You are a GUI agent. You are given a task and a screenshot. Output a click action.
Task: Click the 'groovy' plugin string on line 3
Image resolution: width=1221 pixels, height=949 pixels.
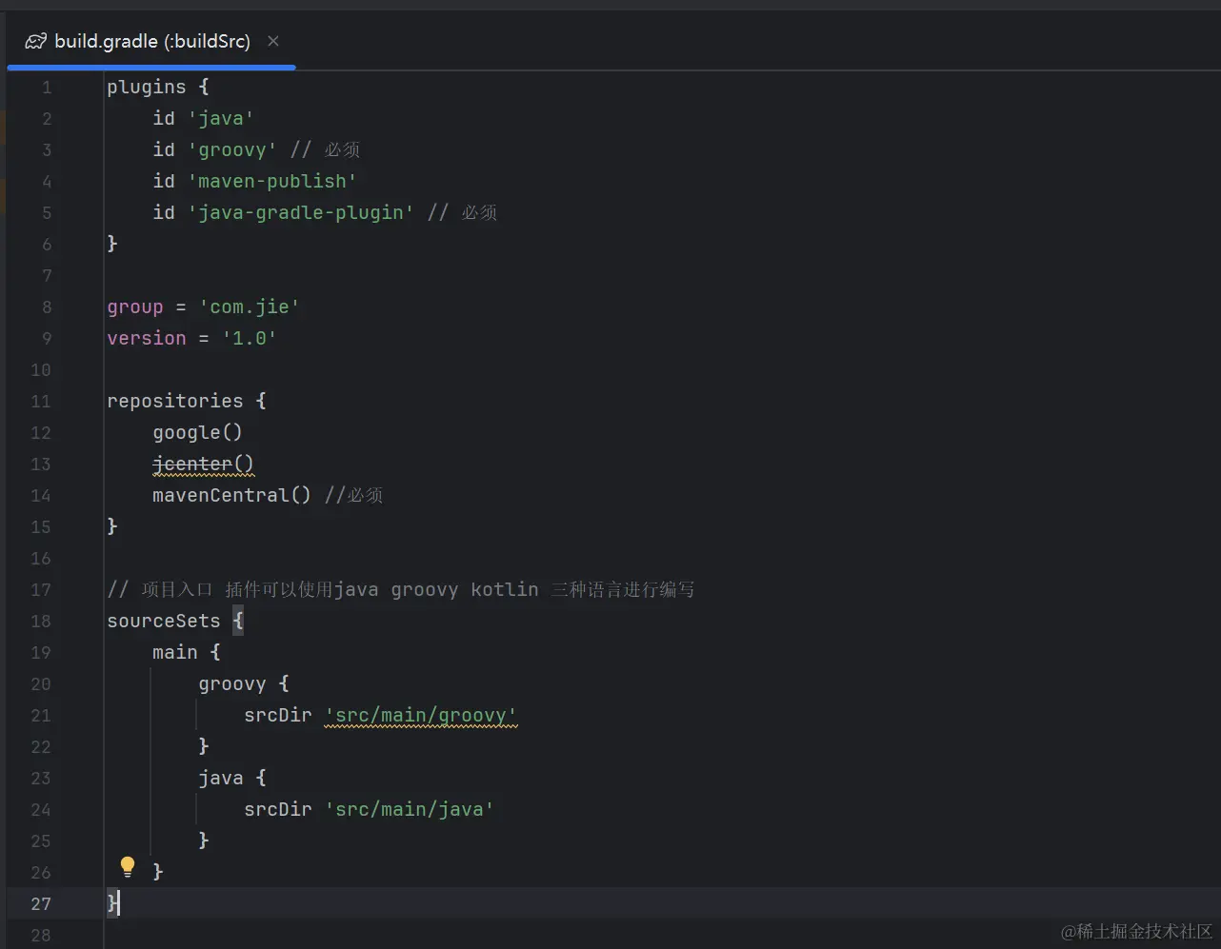pos(231,149)
